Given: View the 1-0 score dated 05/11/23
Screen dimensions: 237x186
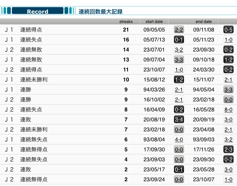Looking at the screenshot, I should (228, 40).
